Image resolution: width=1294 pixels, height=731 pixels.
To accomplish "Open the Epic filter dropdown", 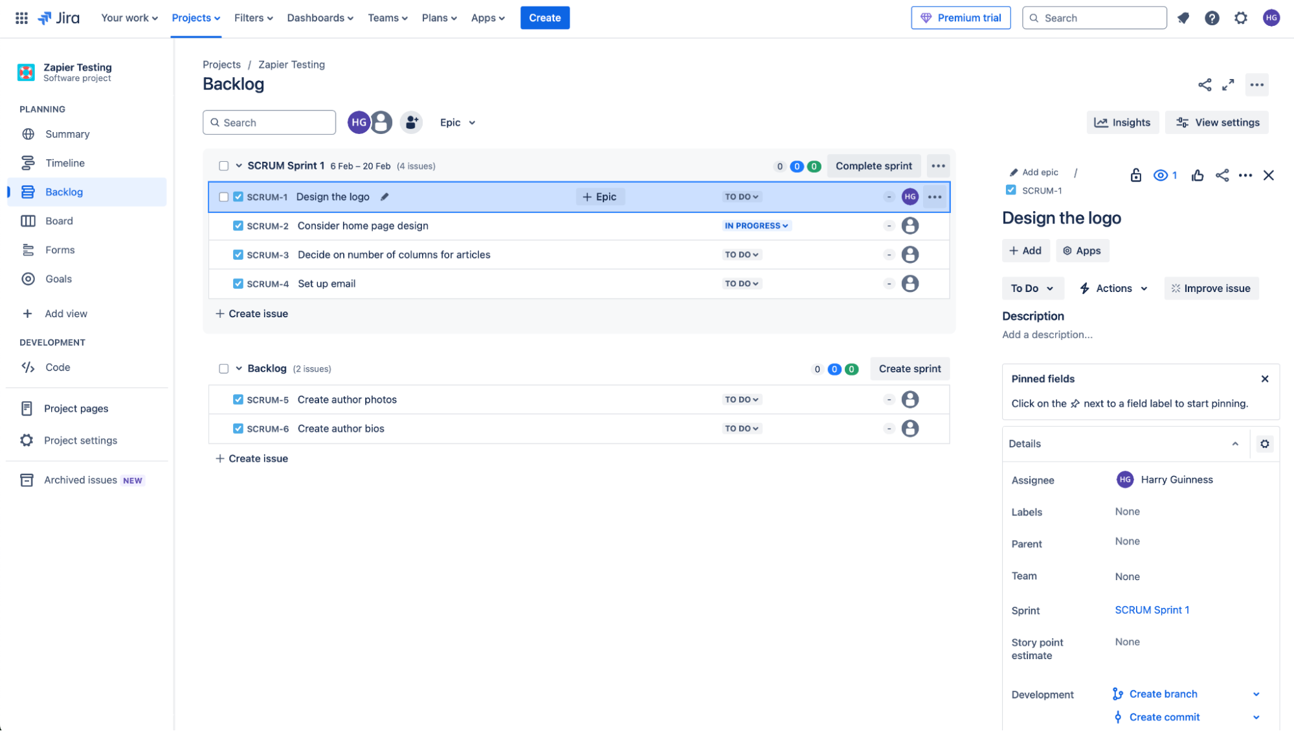I will coord(457,122).
